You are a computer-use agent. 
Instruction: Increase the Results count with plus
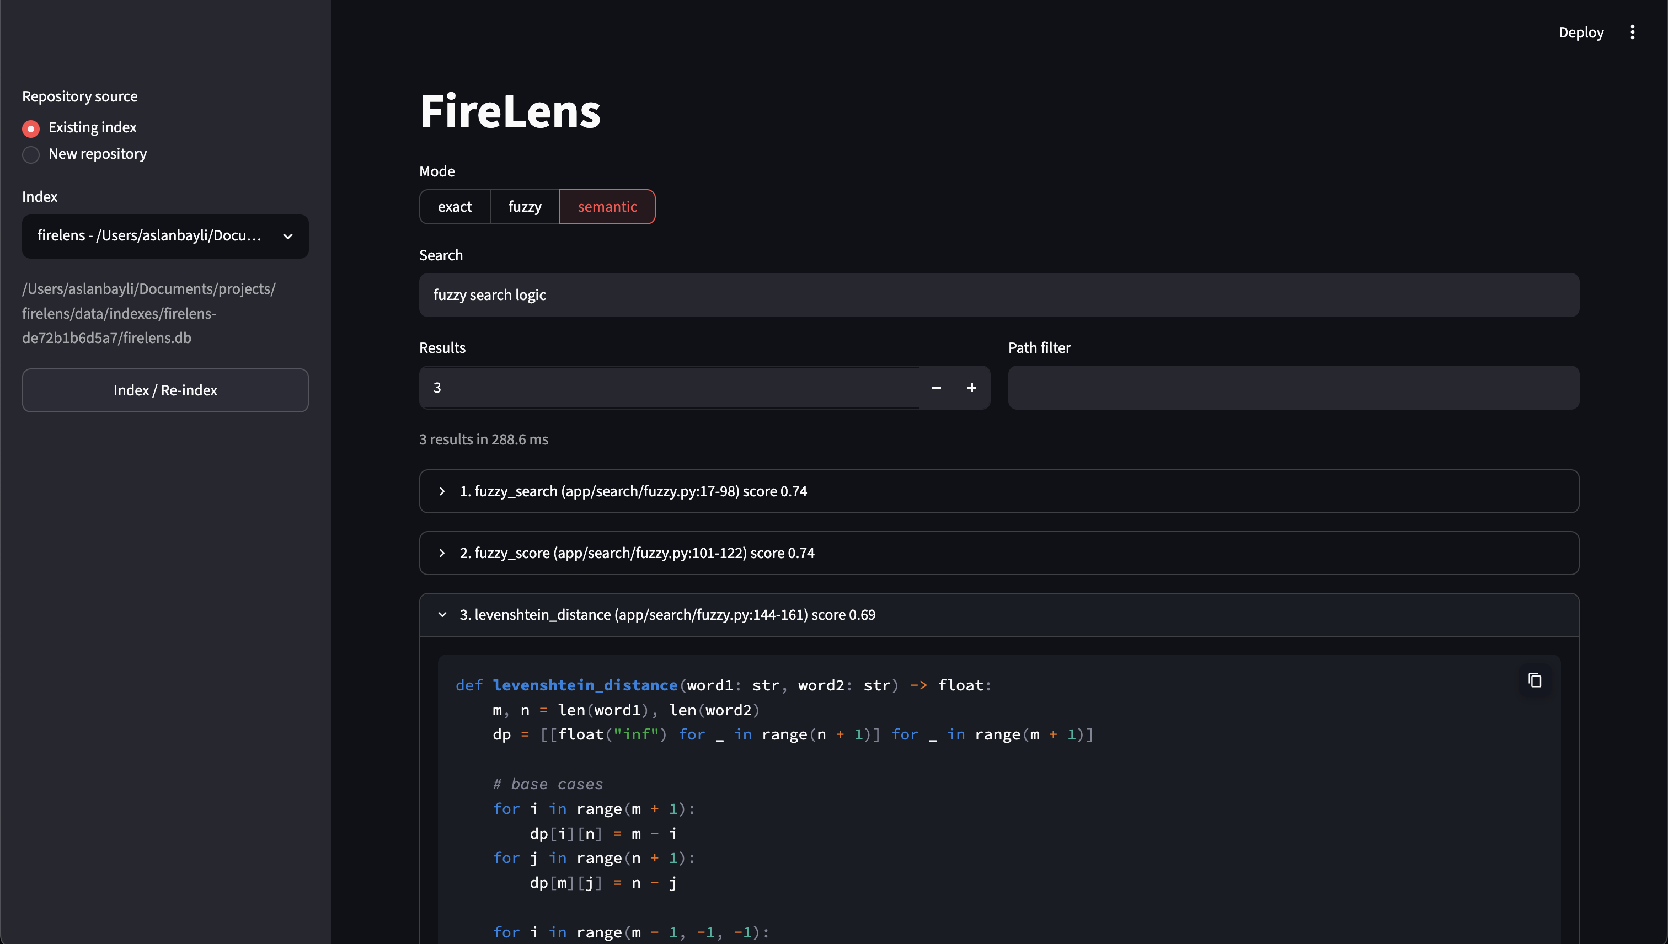(x=971, y=388)
